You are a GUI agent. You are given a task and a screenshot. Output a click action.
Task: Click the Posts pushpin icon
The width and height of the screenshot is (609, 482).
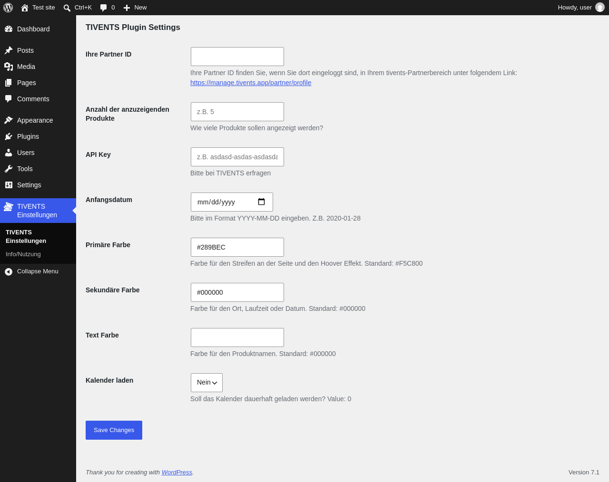click(x=9, y=50)
